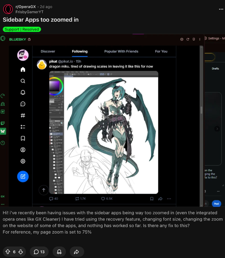Open Bluesky settings gear
Screen dimensions: 225x258
[x=23, y=161]
